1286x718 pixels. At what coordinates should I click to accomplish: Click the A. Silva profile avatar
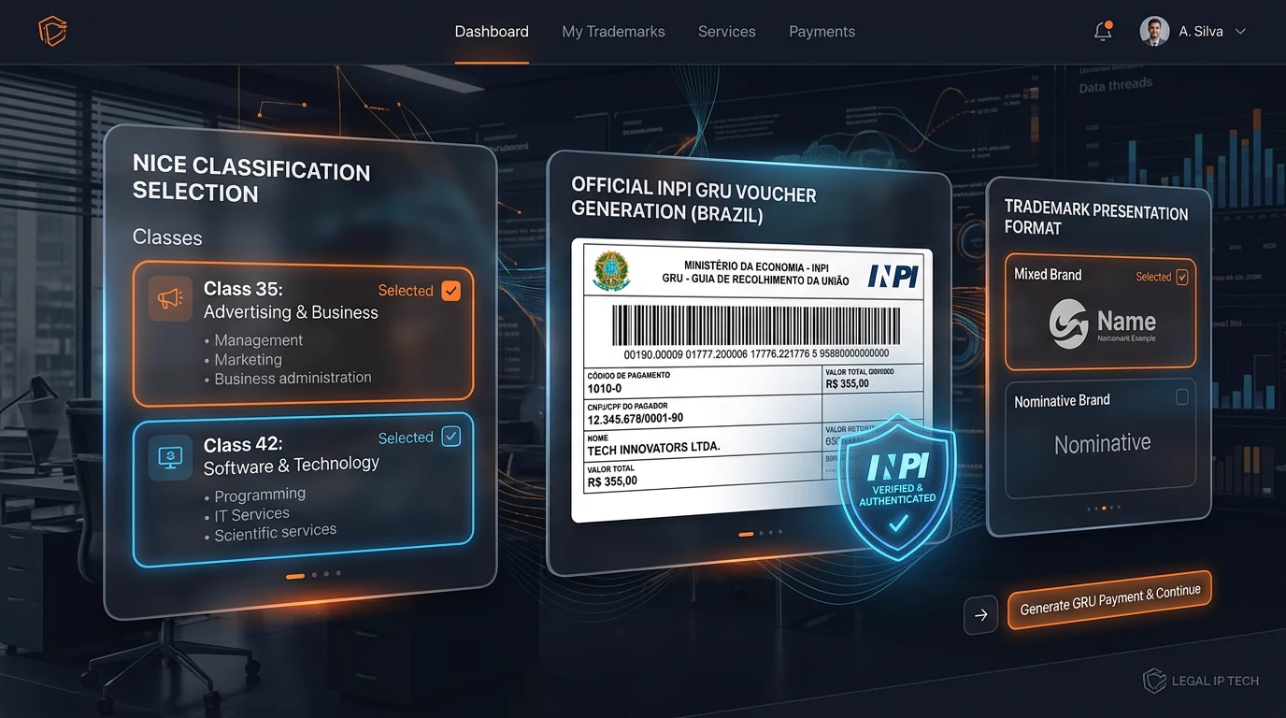click(x=1154, y=31)
